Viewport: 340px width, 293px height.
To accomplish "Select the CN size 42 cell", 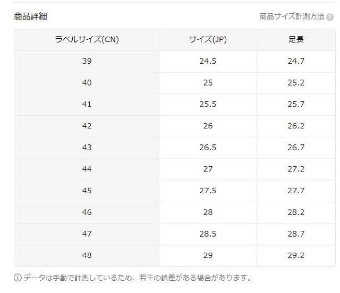I will tap(87, 126).
